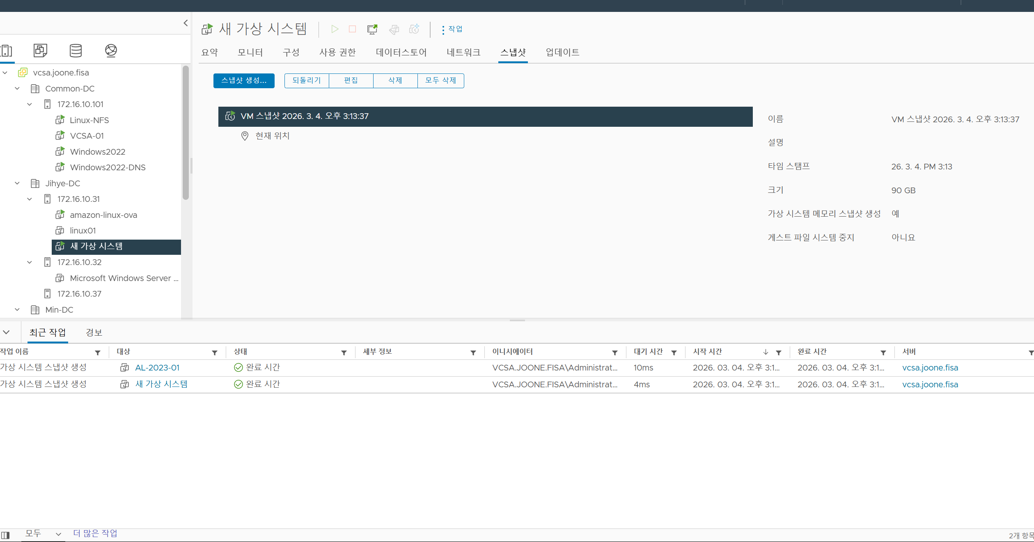Click the take snapshot toolbar icon
This screenshot has width=1034, height=542.
414,29
